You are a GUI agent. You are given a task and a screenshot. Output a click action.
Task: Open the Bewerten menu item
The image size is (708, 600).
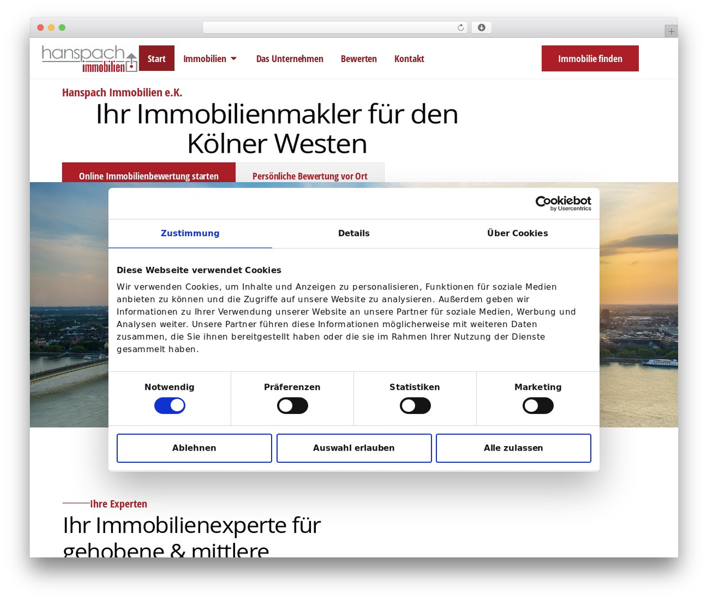tap(358, 59)
